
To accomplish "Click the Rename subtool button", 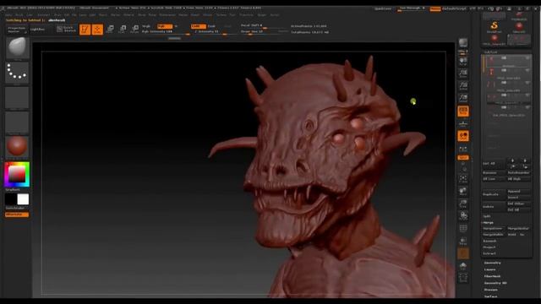I will click(494, 172).
